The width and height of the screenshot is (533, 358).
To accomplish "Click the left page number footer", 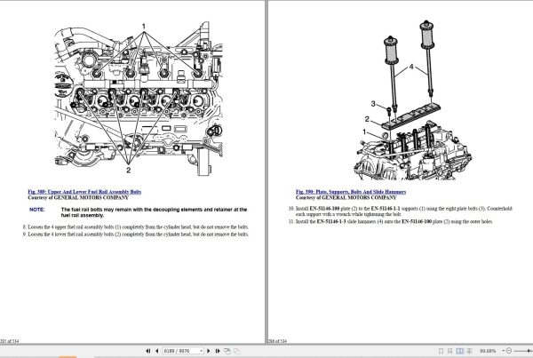I will point(10,341).
